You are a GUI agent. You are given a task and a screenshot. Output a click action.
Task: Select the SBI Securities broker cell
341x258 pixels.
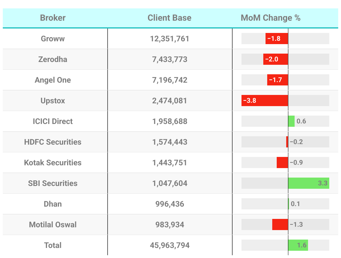click(53, 183)
